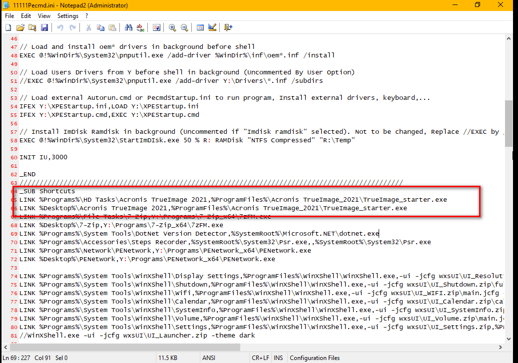
Task: Click the LINK %Desktop%\7-Zip line
Action: 121,225
